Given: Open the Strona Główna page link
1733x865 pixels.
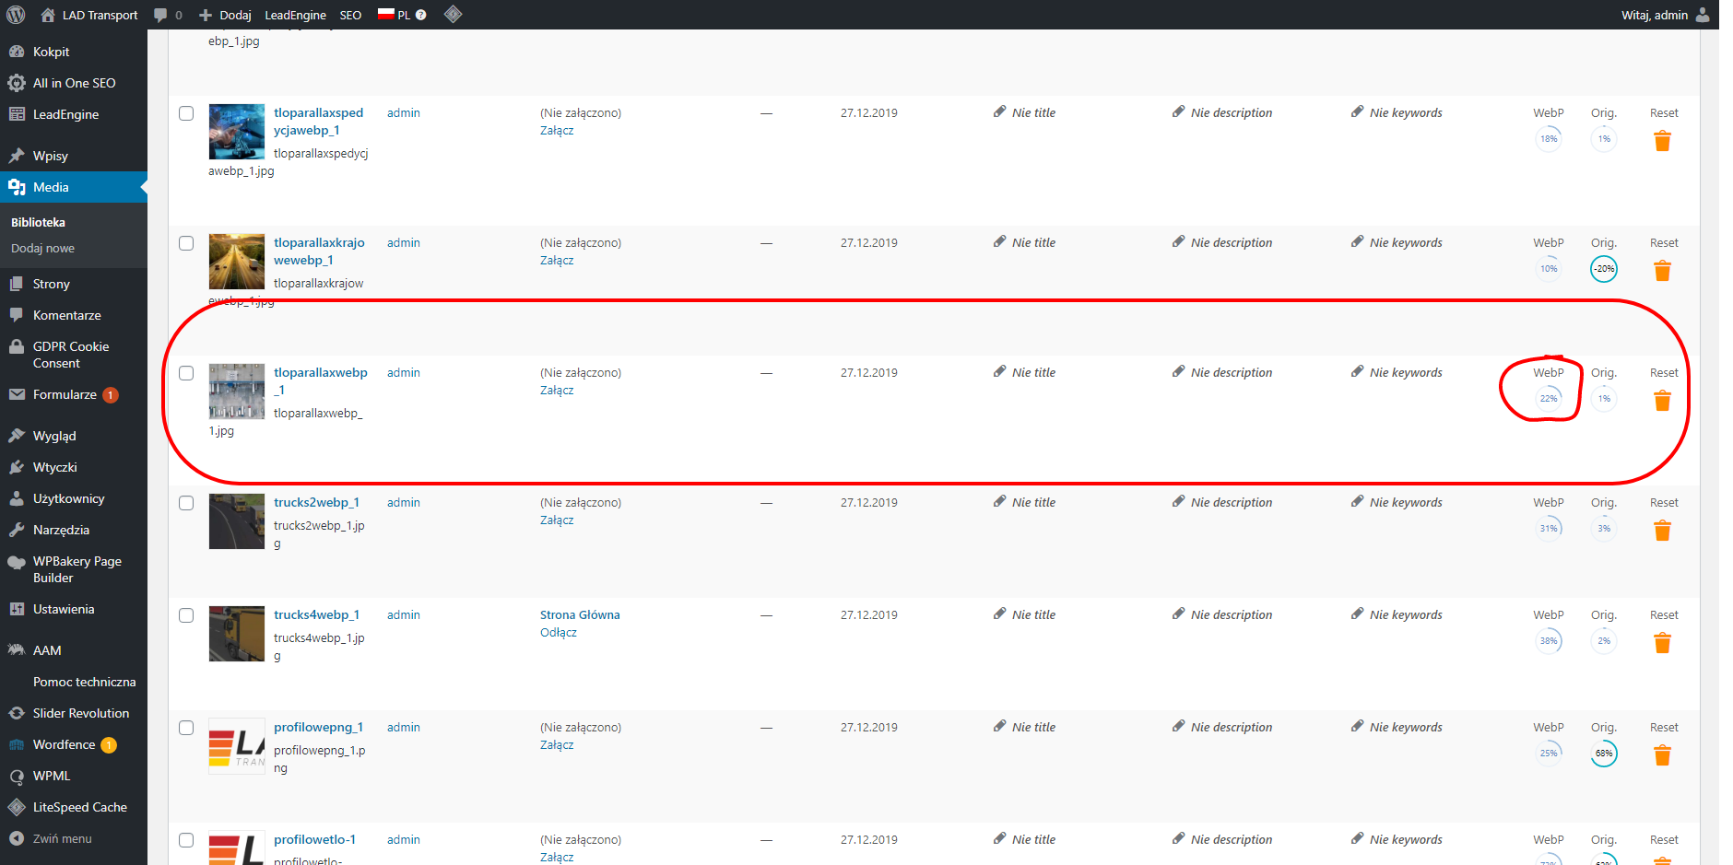Looking at the screenshot, I should pyautogui.click(x=580, y=614).
